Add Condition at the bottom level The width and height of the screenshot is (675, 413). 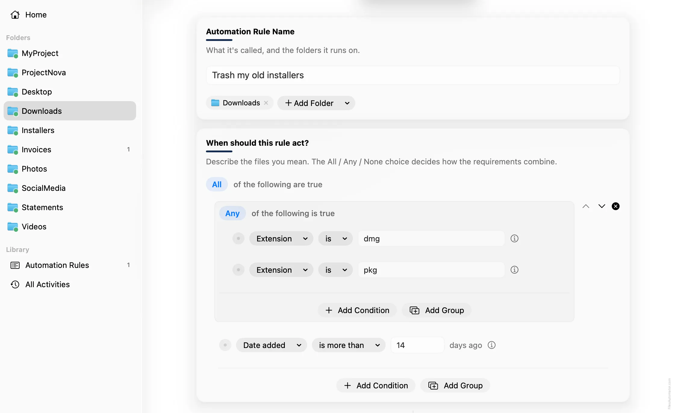(x=376, y=386)
